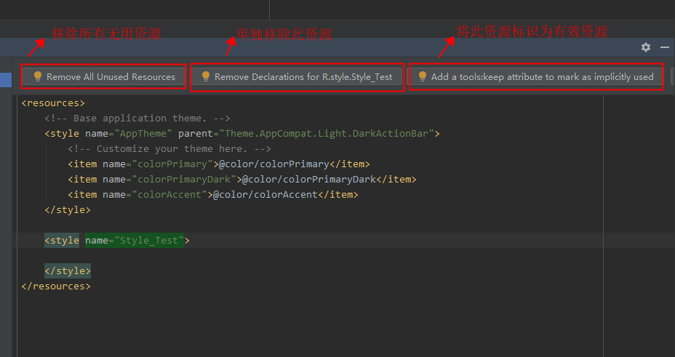Click the "Base application theme." comment
Screen dimensions: 675x357
137,119
